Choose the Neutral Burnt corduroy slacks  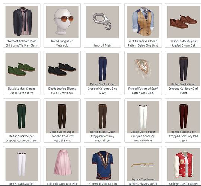point(62,121)
